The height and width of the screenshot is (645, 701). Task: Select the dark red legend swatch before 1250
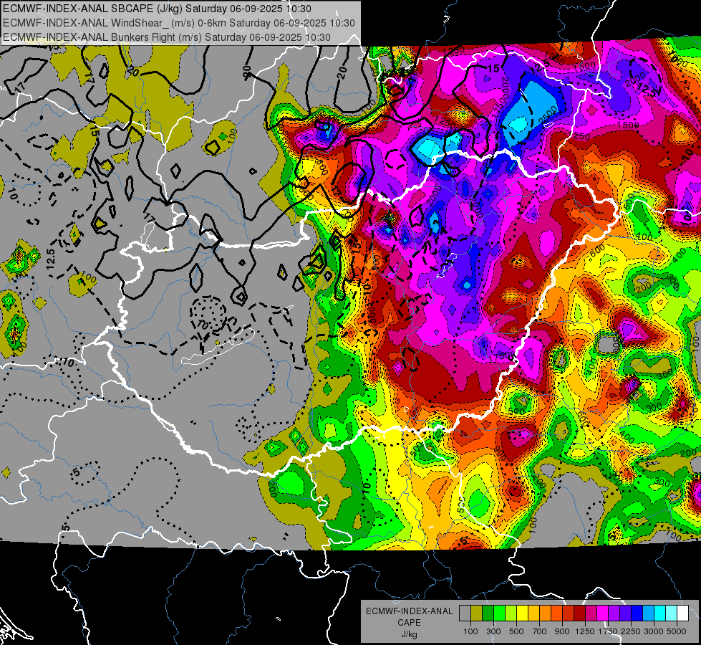click(x=579, y=613)
